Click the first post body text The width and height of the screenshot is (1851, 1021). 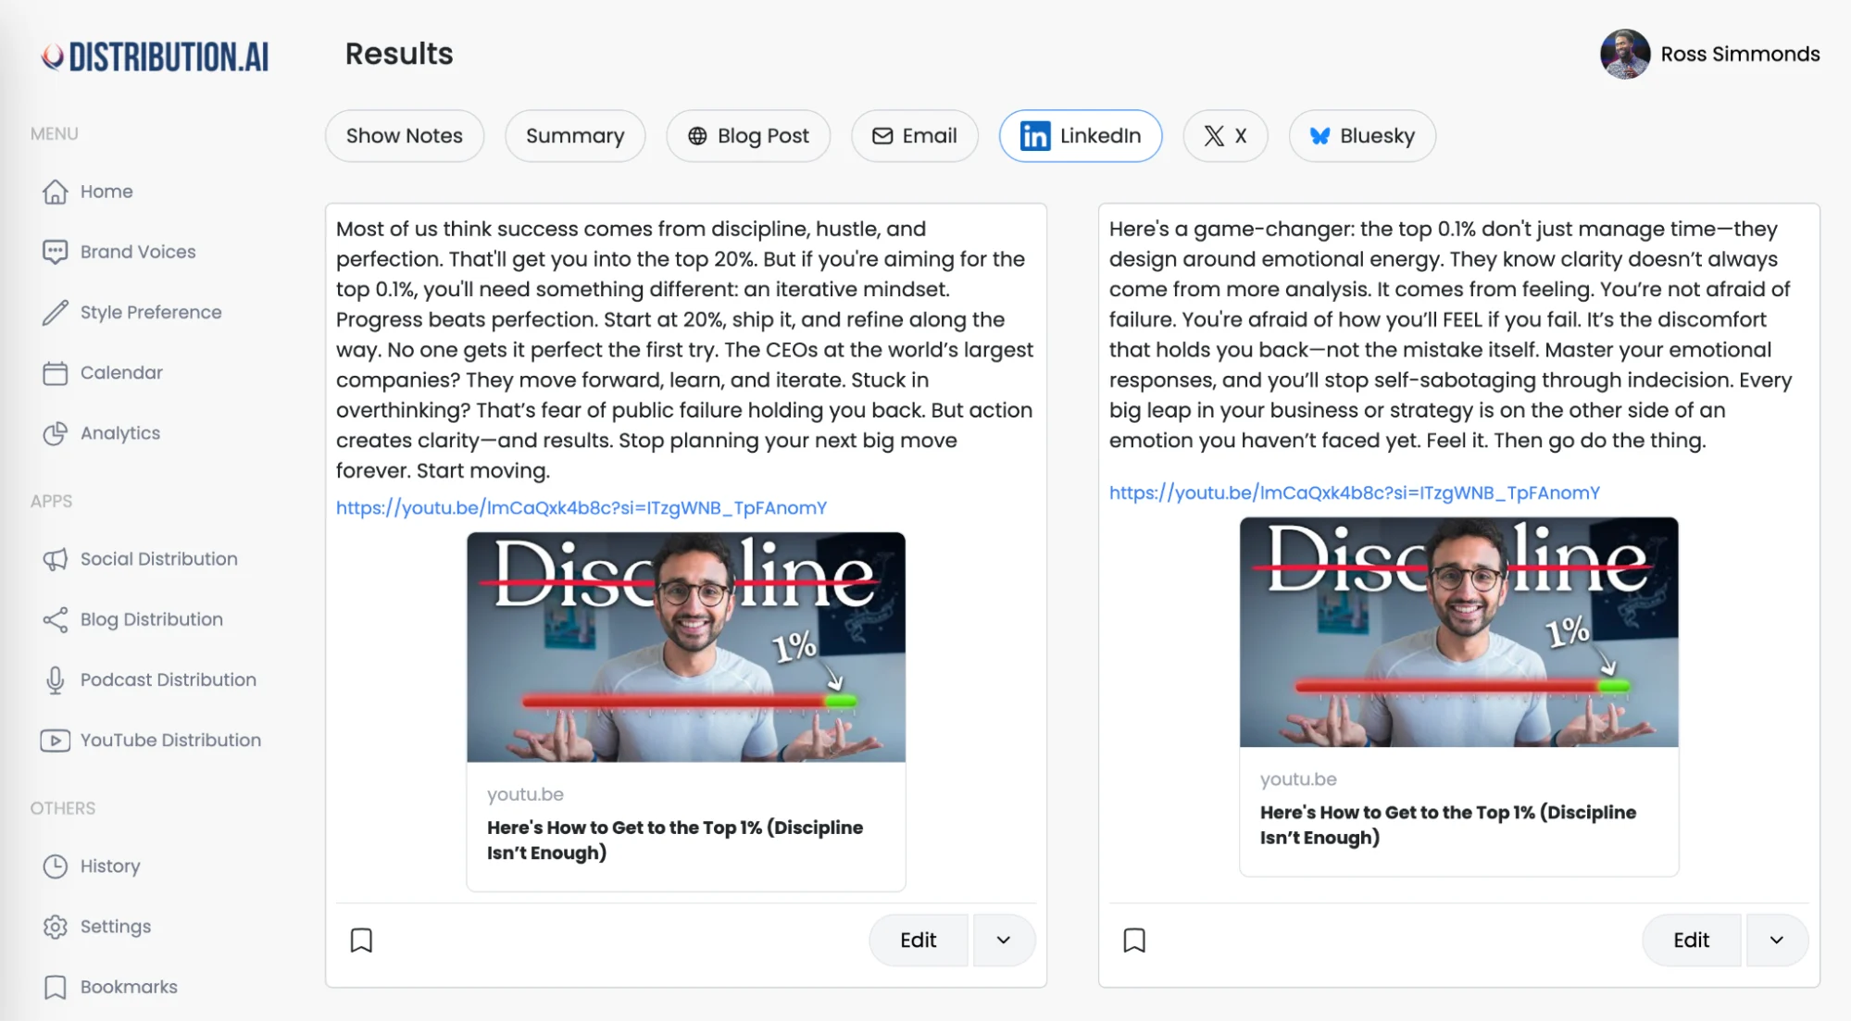(685, 350)
